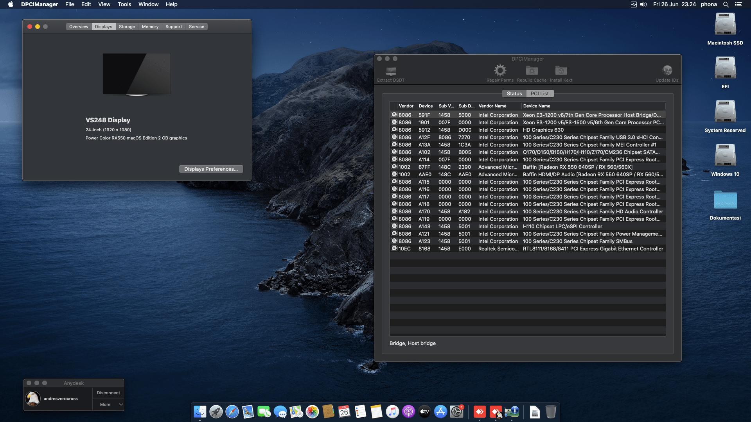Switch to the Memory tab
The image size is (751, 422).
click(150, 27)
